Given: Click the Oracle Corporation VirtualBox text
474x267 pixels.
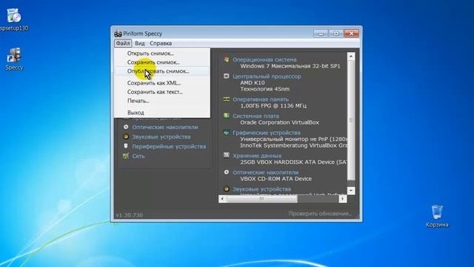Looking at the screenshot, I should [280, 122].
